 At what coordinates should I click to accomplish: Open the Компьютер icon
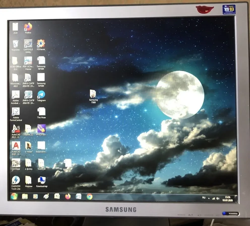(x=42, y=182)
